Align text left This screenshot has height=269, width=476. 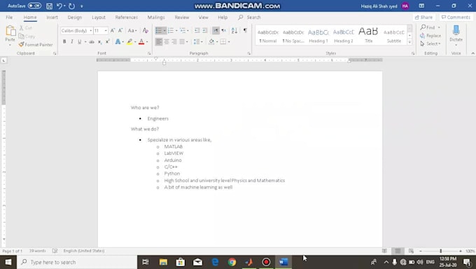(159, 41)
